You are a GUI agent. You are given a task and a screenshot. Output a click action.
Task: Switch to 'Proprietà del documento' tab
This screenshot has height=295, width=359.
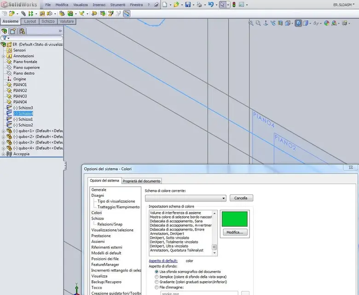click(x=141, y=181)
